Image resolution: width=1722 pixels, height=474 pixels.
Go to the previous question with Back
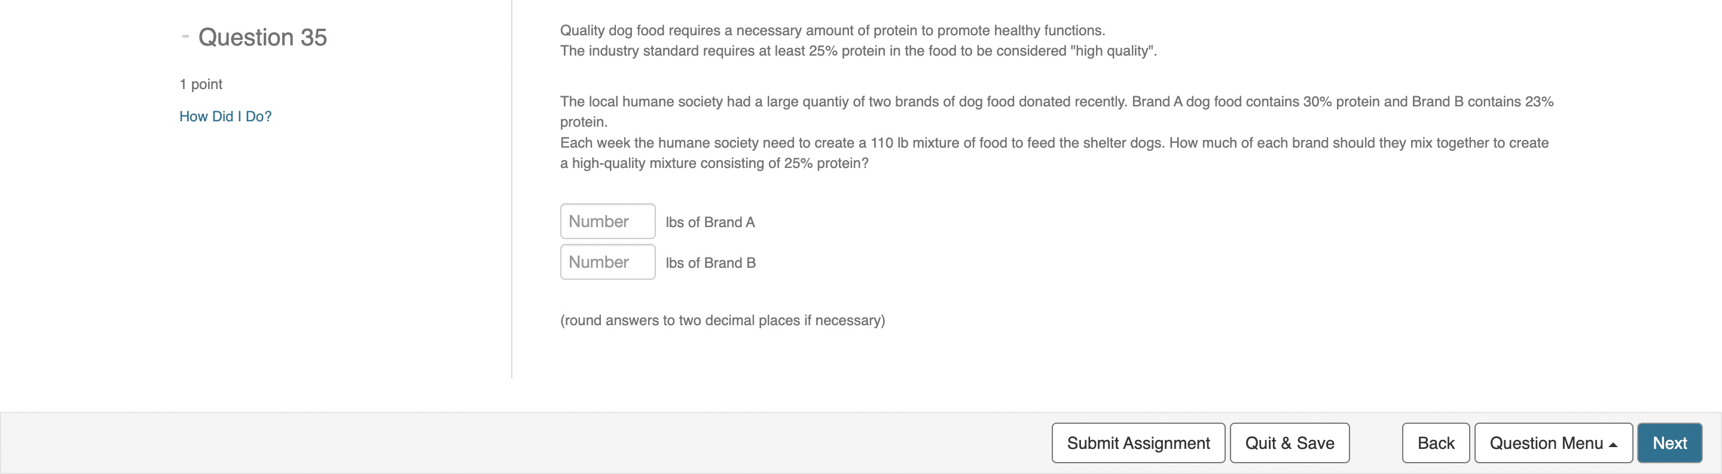(1435, 442)
